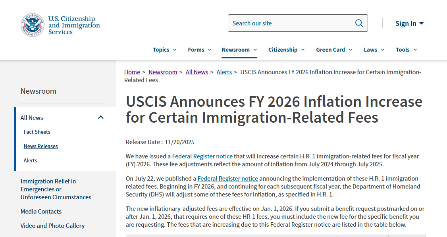Expand the Topics navigation menu
Viewport: 447px width, 237px height.
point(164,50)
